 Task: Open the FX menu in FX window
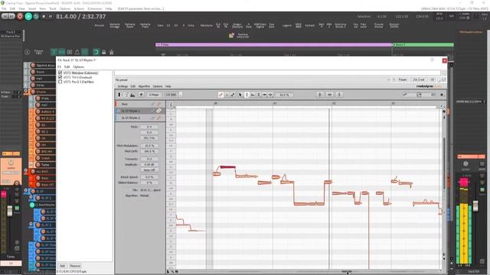coord(60,66)
